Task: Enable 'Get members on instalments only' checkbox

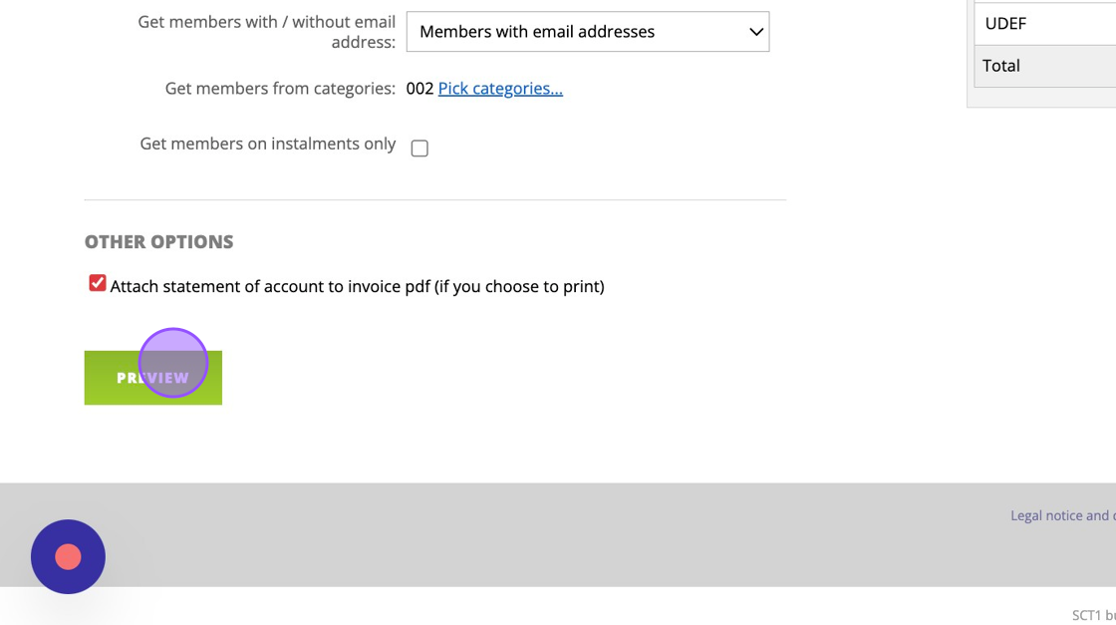Action: (x=419, y=149)
